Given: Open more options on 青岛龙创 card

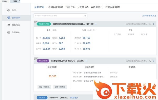Looking at the screenshot, I should click(x=154, y=24).
